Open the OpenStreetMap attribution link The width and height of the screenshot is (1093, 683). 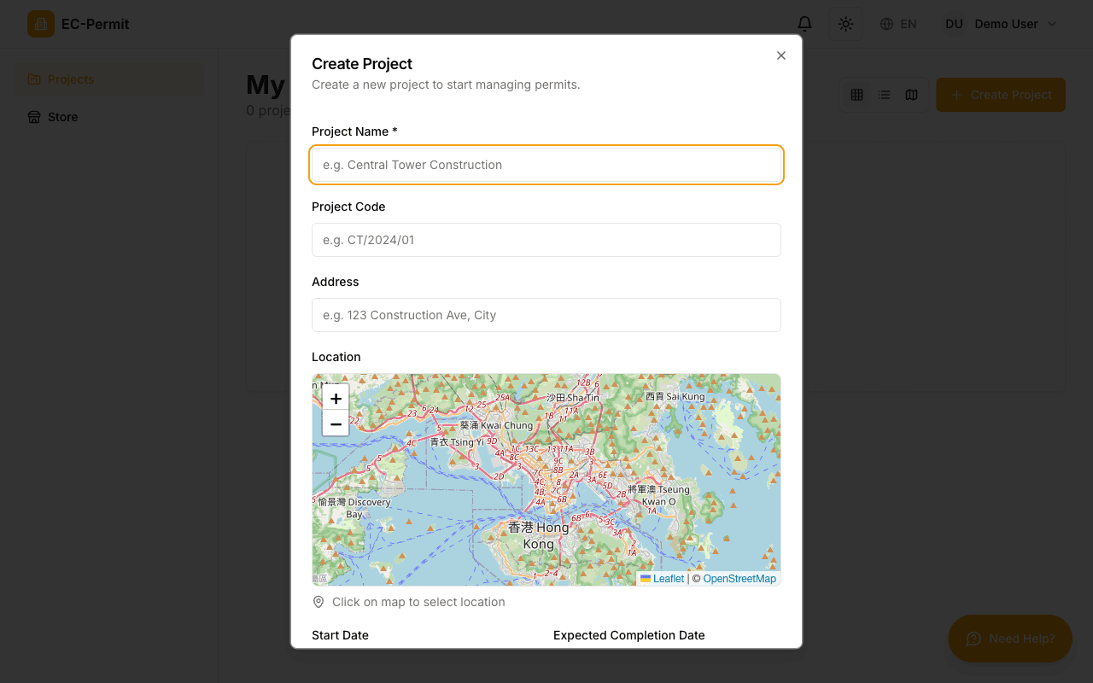point(739,578)
